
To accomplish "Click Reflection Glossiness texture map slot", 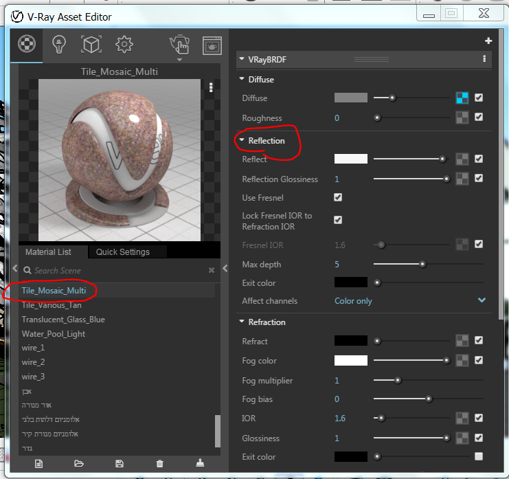I will point(462,179).
